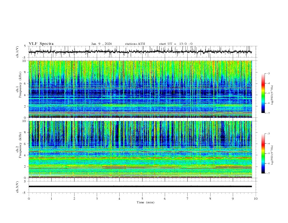Screen dimensions: 288x223
Task: Select the ch.2 colorbar "log(PSD)(V²/Hz)" label
Action: point(273,155)
